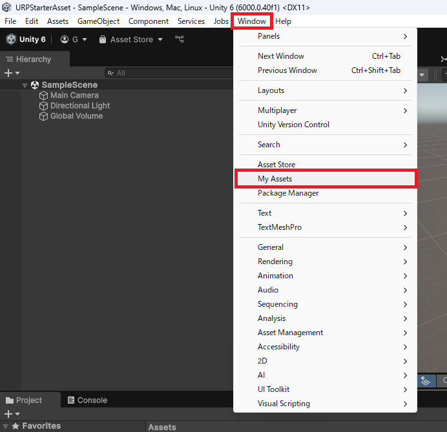
Task: Expand the 2D submenu
Action: tap(325, 361)
